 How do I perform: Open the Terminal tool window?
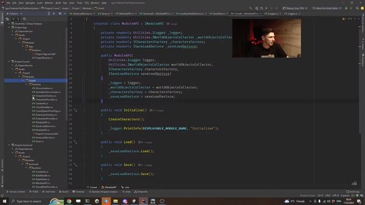pyautogui.click(x=78, y=192)
